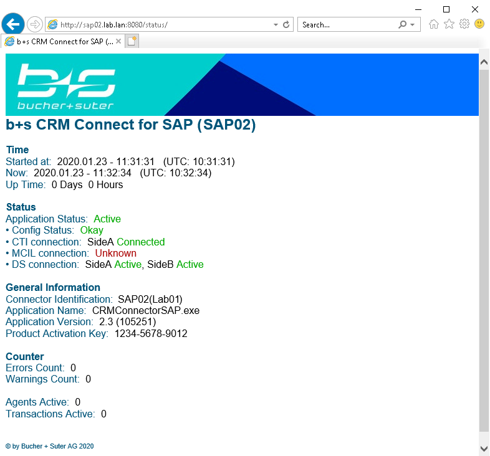The width and height of the screenshot is (490, 456).
Task: Click the Now value 2020.01.23 - 11:32:34
Action: pos(82,173)
